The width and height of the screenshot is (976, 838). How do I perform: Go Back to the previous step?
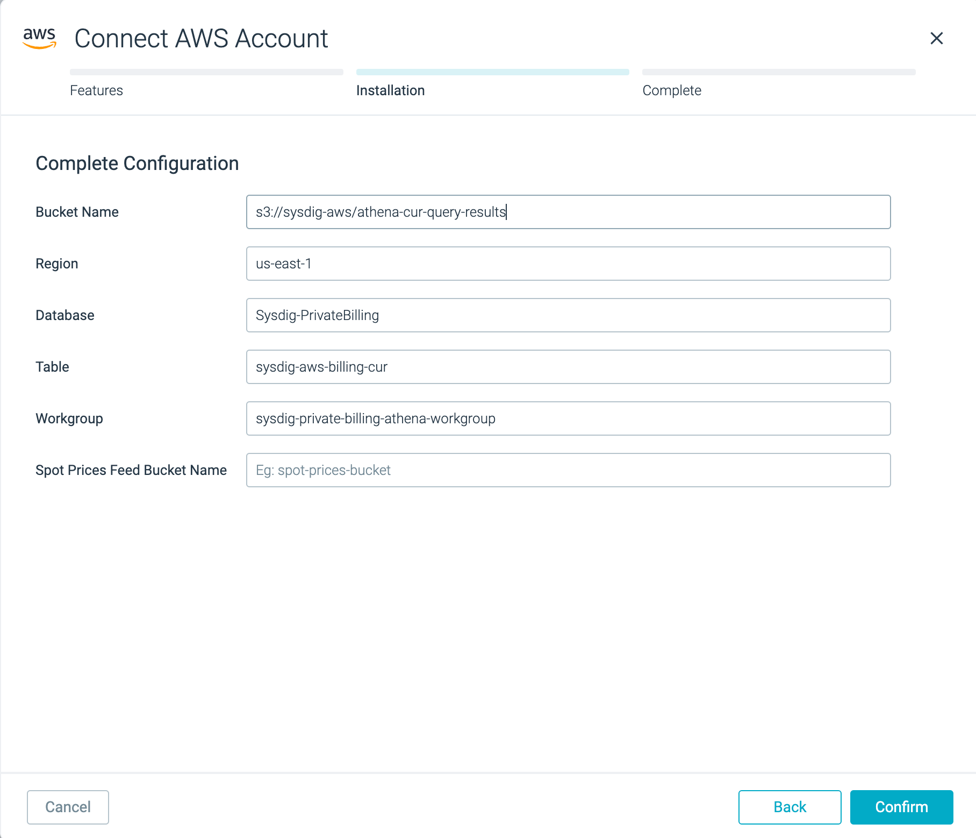coord(790,807)
